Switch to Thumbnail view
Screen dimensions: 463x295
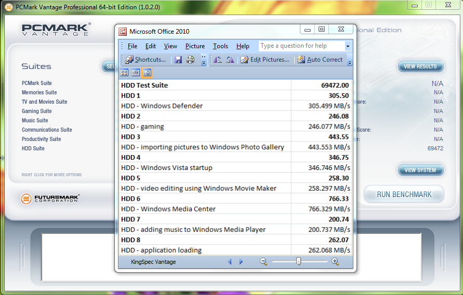tap(125, 73)
